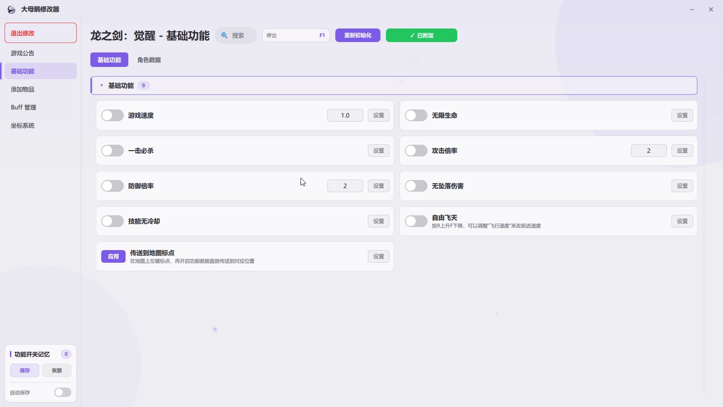Close the 大母鹅修改器 window
The image size is (723, 407).
click(x=711, y=9)
